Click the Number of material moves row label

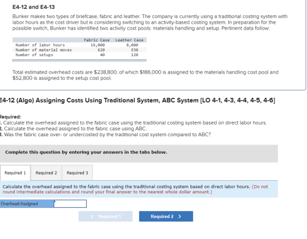[44, 50]
